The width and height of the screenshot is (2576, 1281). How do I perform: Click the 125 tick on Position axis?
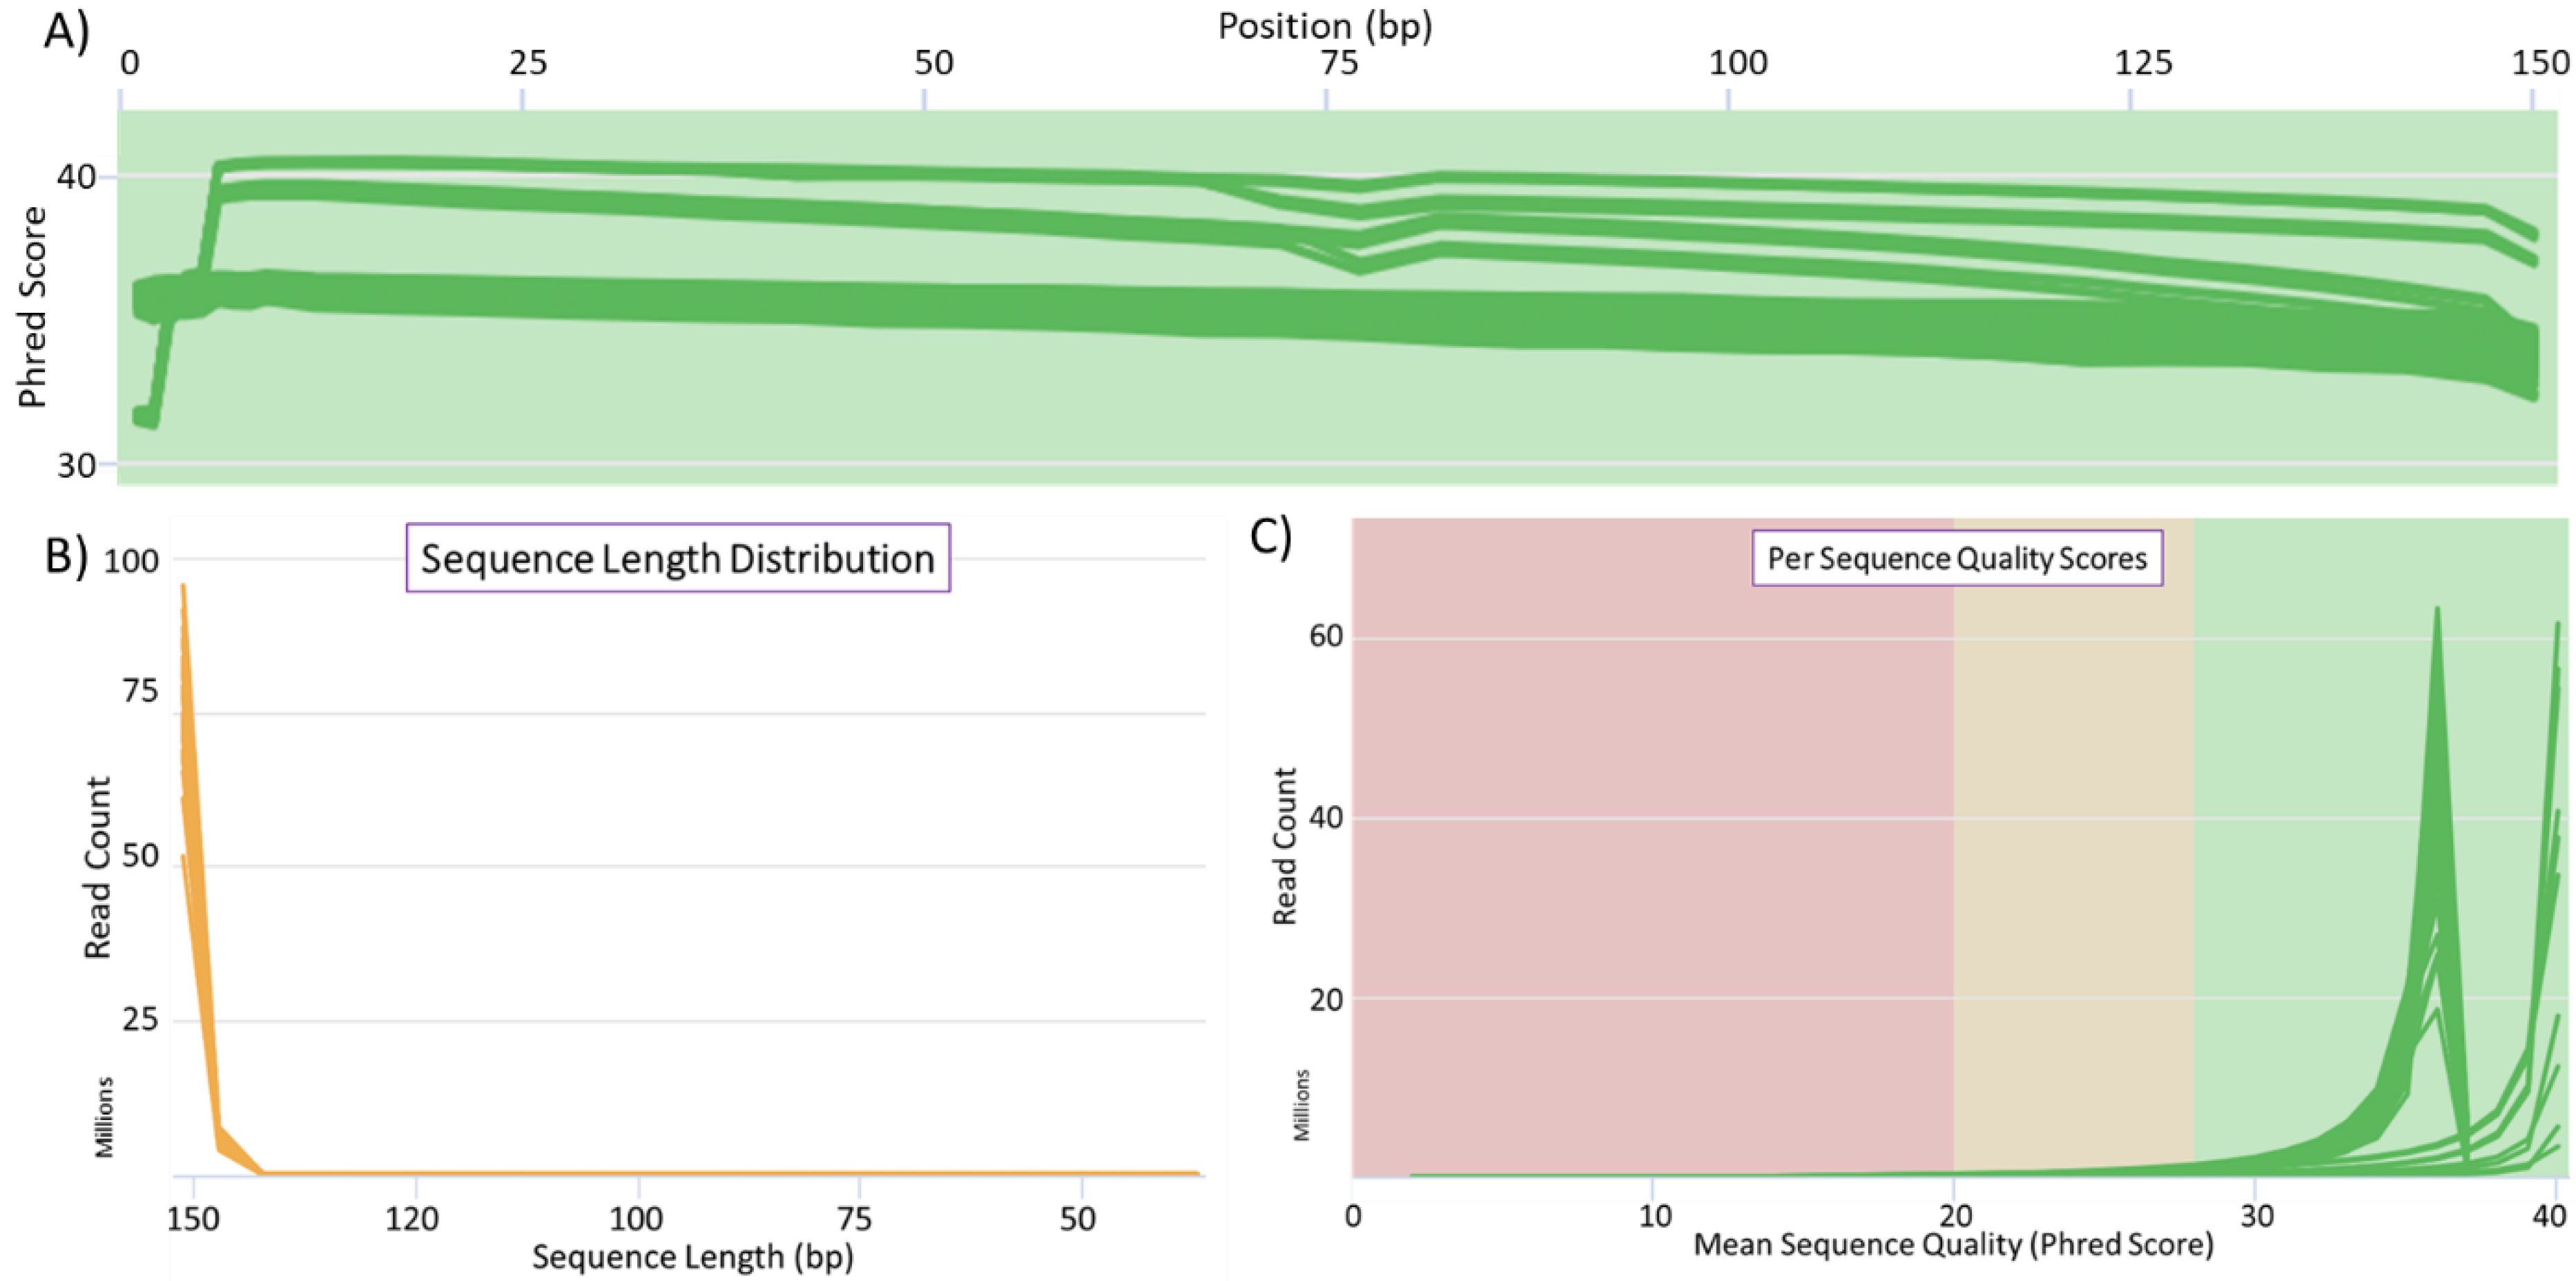(2143, 63)
